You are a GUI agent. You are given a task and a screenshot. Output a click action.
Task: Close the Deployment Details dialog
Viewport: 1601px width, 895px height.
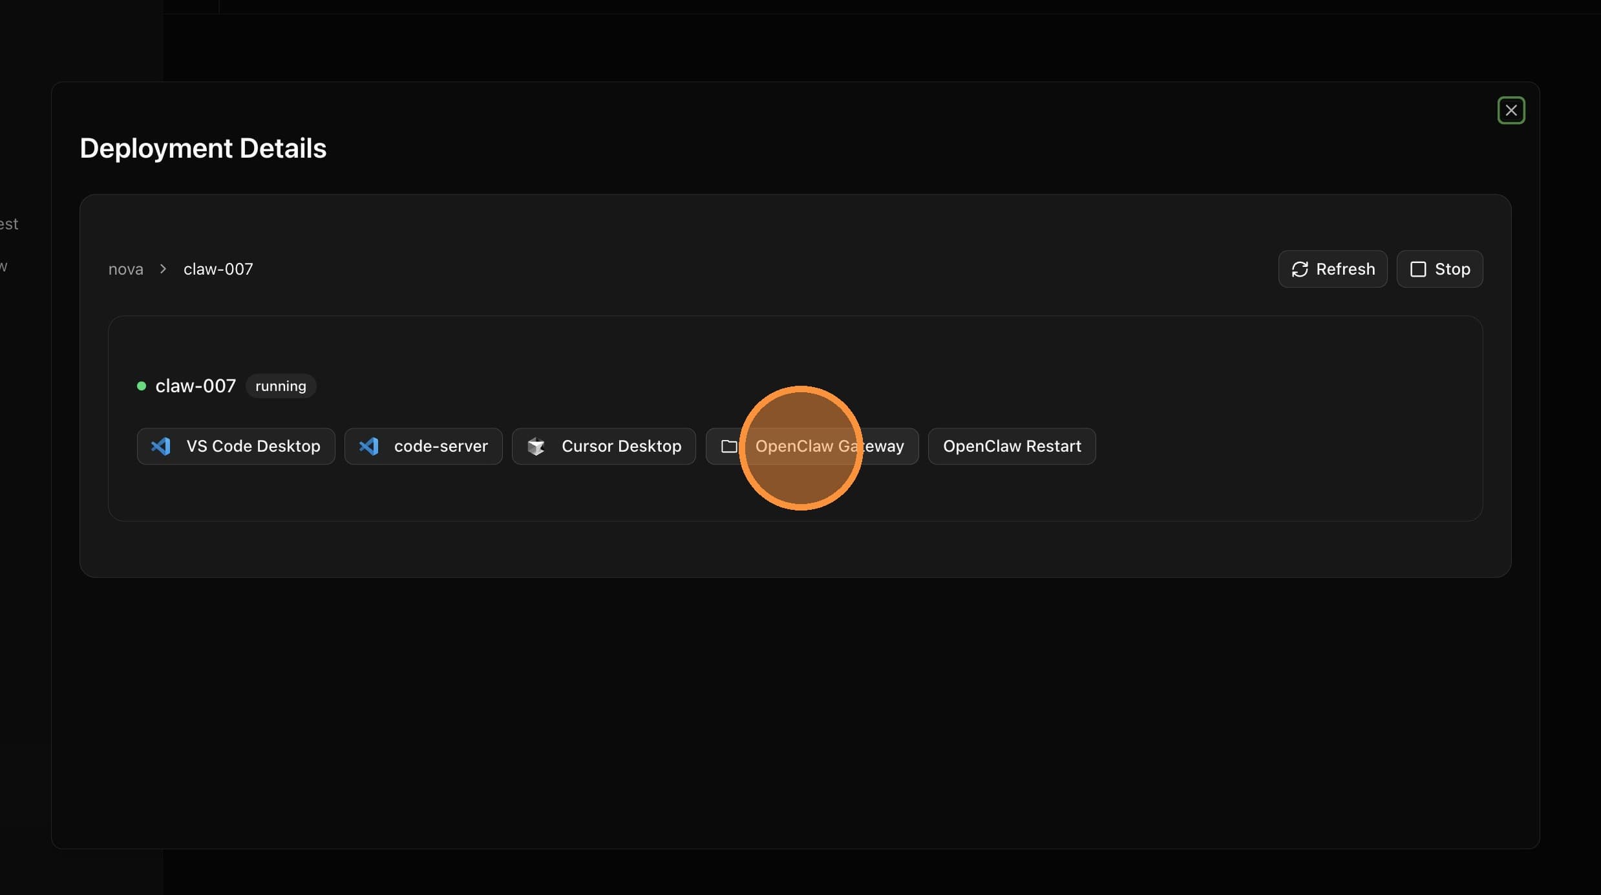[x=1511, y=111]
